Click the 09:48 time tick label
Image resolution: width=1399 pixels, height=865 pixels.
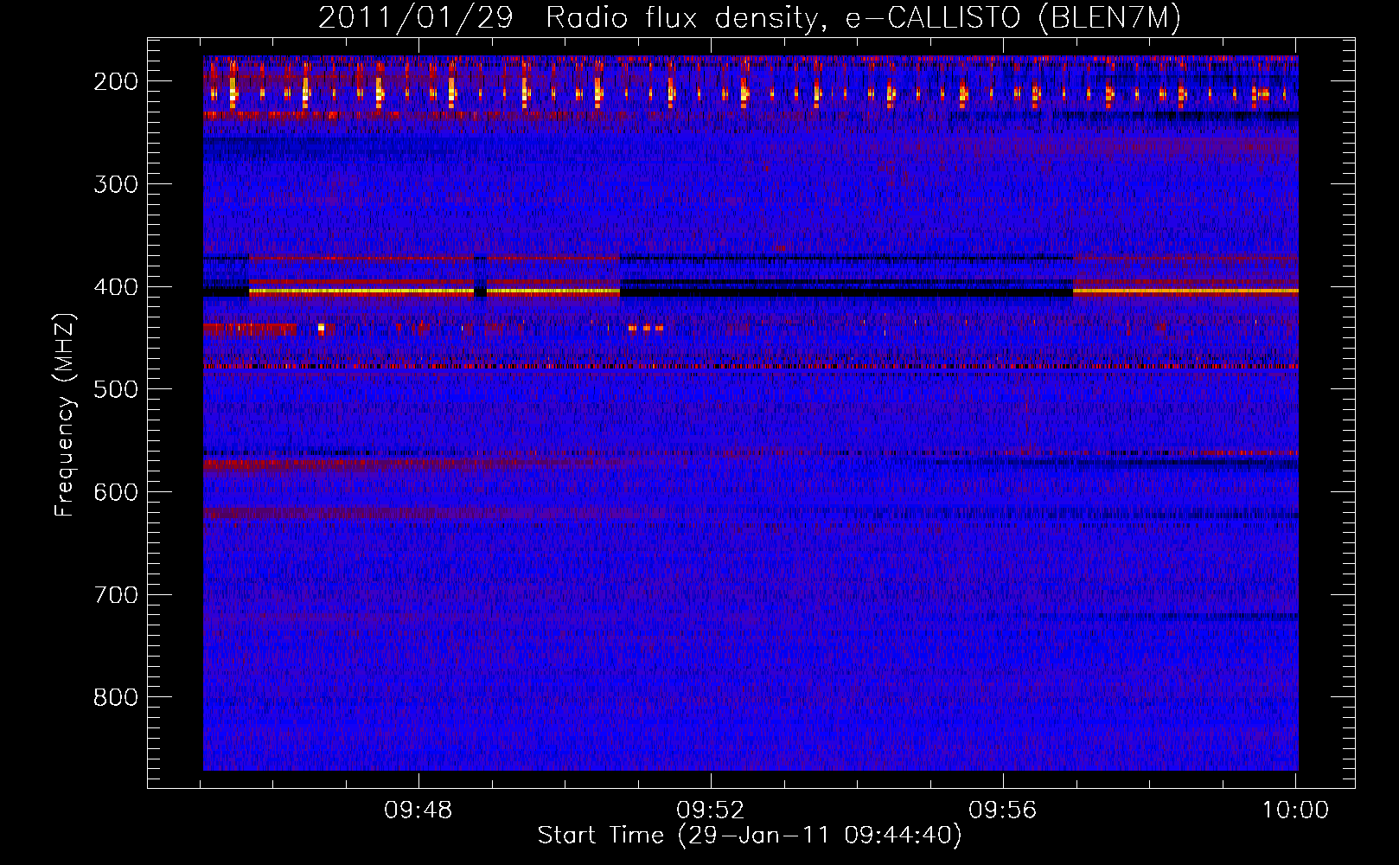[x=418, y=811]
